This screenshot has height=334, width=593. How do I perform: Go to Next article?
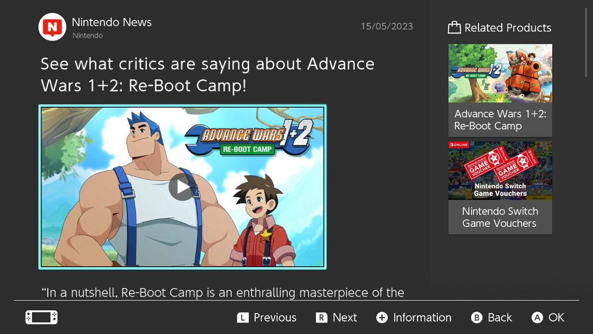(x=345, y=317)
